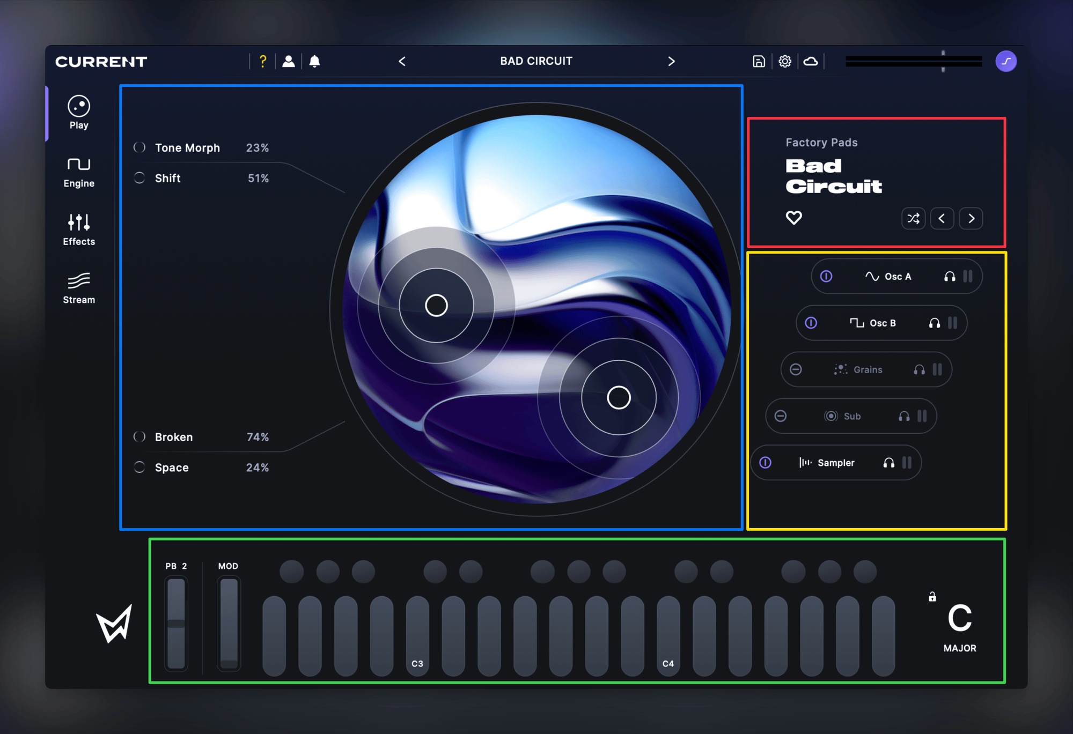
Task: Click the cloud sync icon
Action: tap(811, 61)
